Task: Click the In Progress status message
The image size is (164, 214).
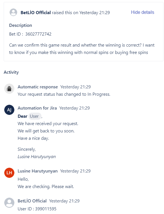Action: click(64, 94)
